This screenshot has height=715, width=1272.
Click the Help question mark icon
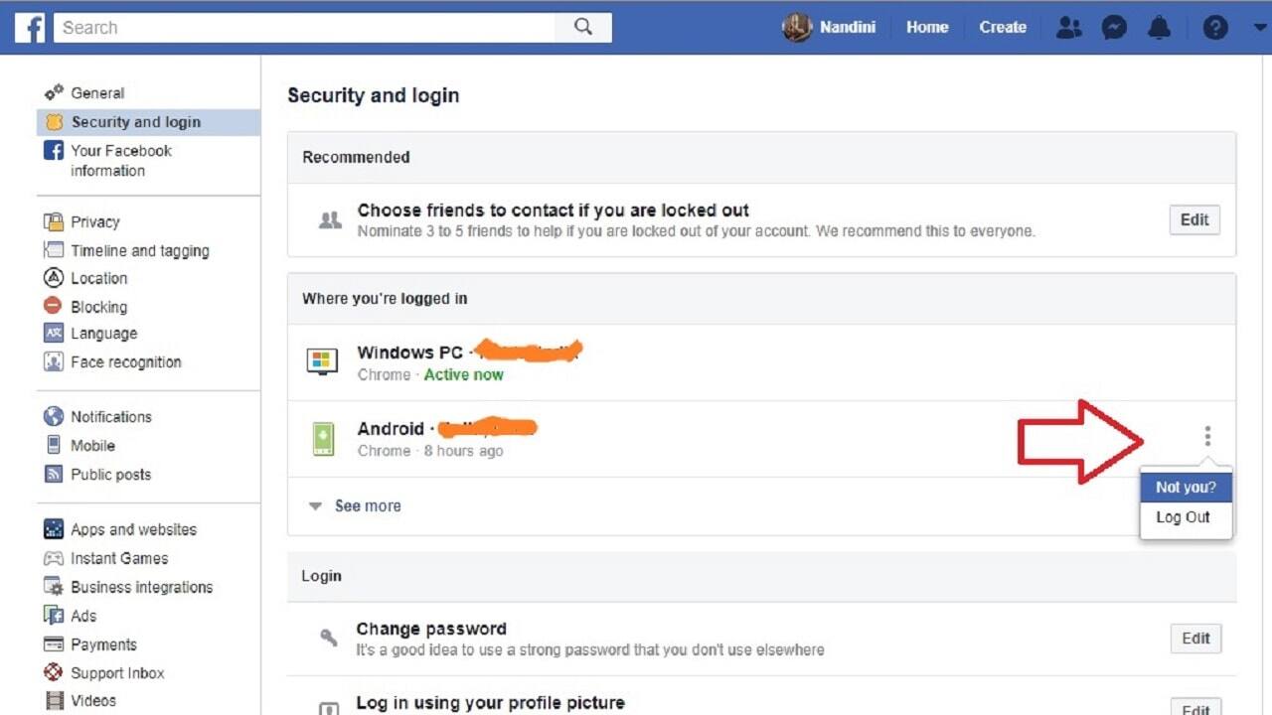(x=1214, y=28)
